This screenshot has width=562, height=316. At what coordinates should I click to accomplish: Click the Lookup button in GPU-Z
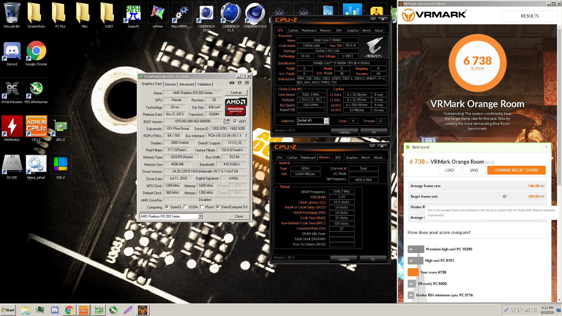pos(236,93)
